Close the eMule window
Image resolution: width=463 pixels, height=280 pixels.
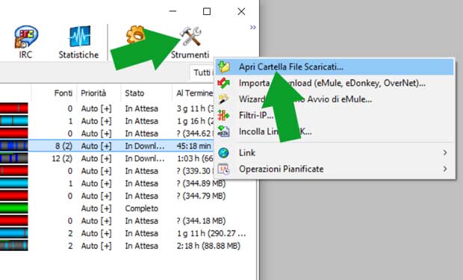click(241, 11)
